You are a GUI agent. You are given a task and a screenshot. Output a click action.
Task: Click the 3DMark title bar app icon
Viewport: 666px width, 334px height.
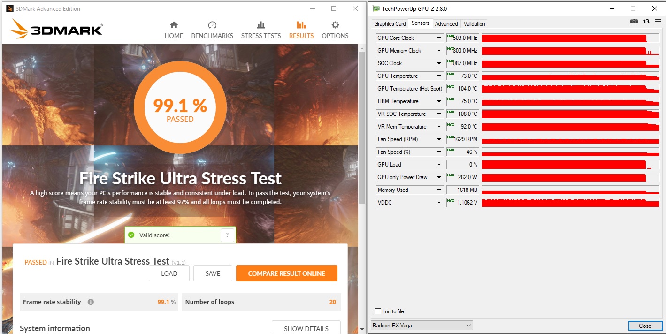click(9, 8)
